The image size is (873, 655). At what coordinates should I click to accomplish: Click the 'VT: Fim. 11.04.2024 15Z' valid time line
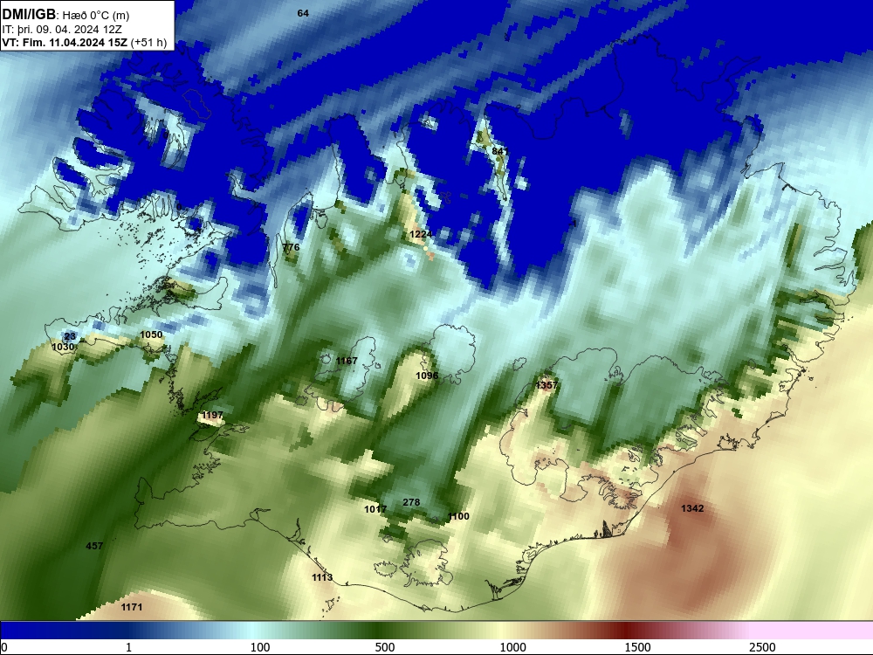[x=65, y=43]
